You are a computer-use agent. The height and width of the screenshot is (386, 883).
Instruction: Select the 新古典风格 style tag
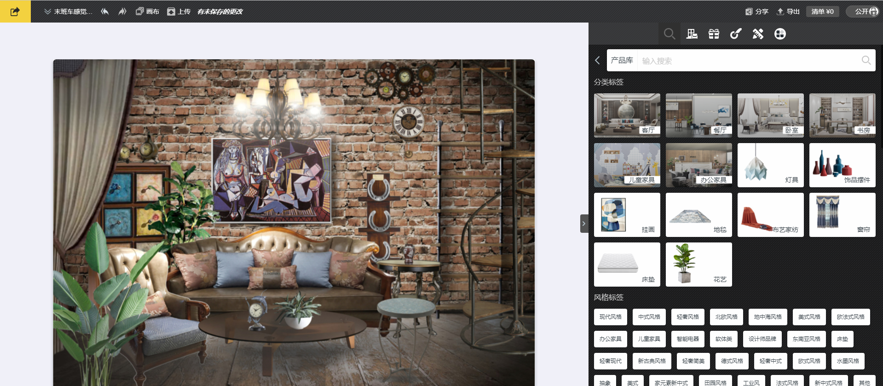(x=652, y=361)
